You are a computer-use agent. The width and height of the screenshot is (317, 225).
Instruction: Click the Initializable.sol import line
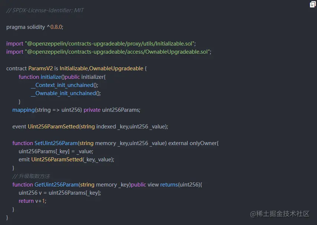click(101, 44)
